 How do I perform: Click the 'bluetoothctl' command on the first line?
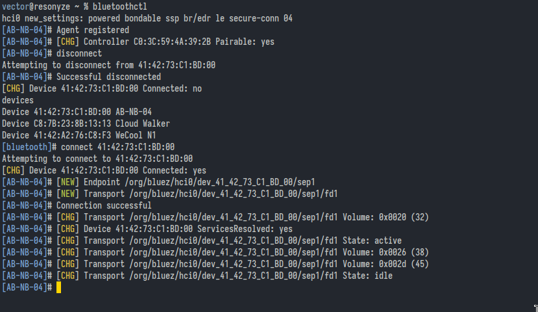[x=120, y=6]
